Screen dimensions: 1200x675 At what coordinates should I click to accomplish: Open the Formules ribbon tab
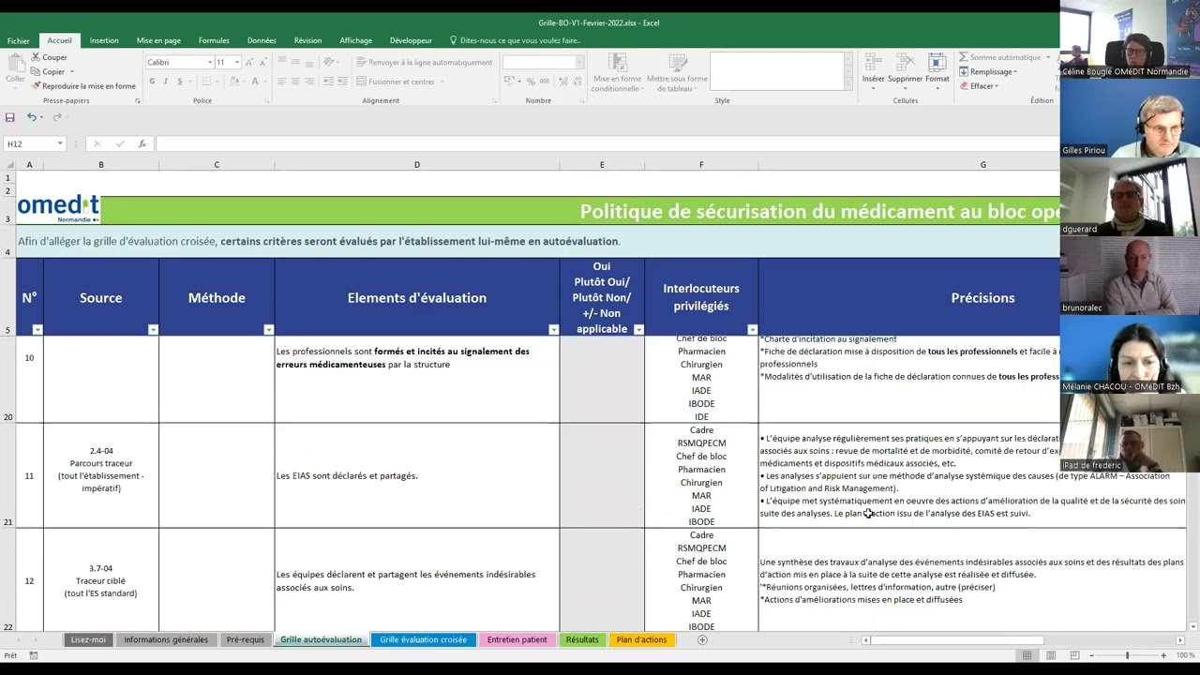tap(214, 40)
